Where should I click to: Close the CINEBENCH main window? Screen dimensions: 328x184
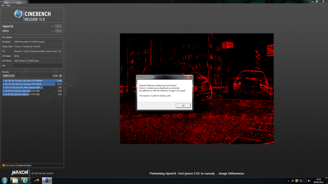[324, 2]
